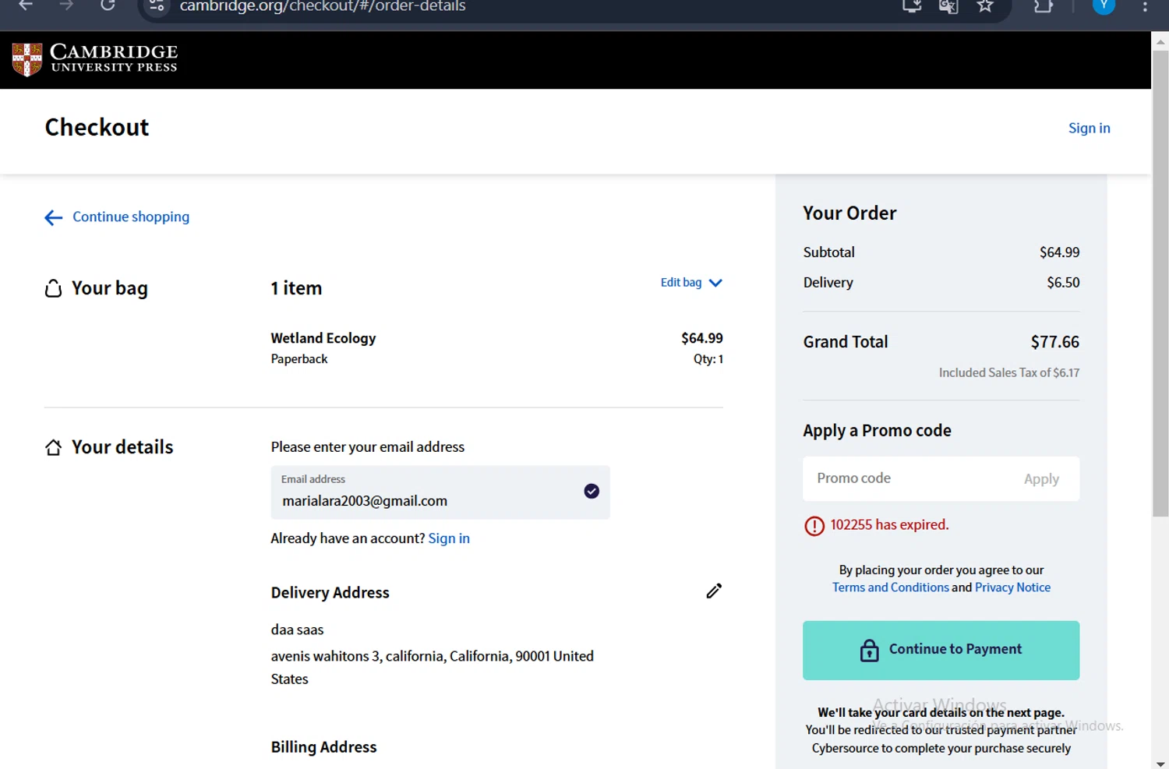This screenshot has width=1169, height=769.
Task: Click the Qty: 1 text
Action: (708, 359)
